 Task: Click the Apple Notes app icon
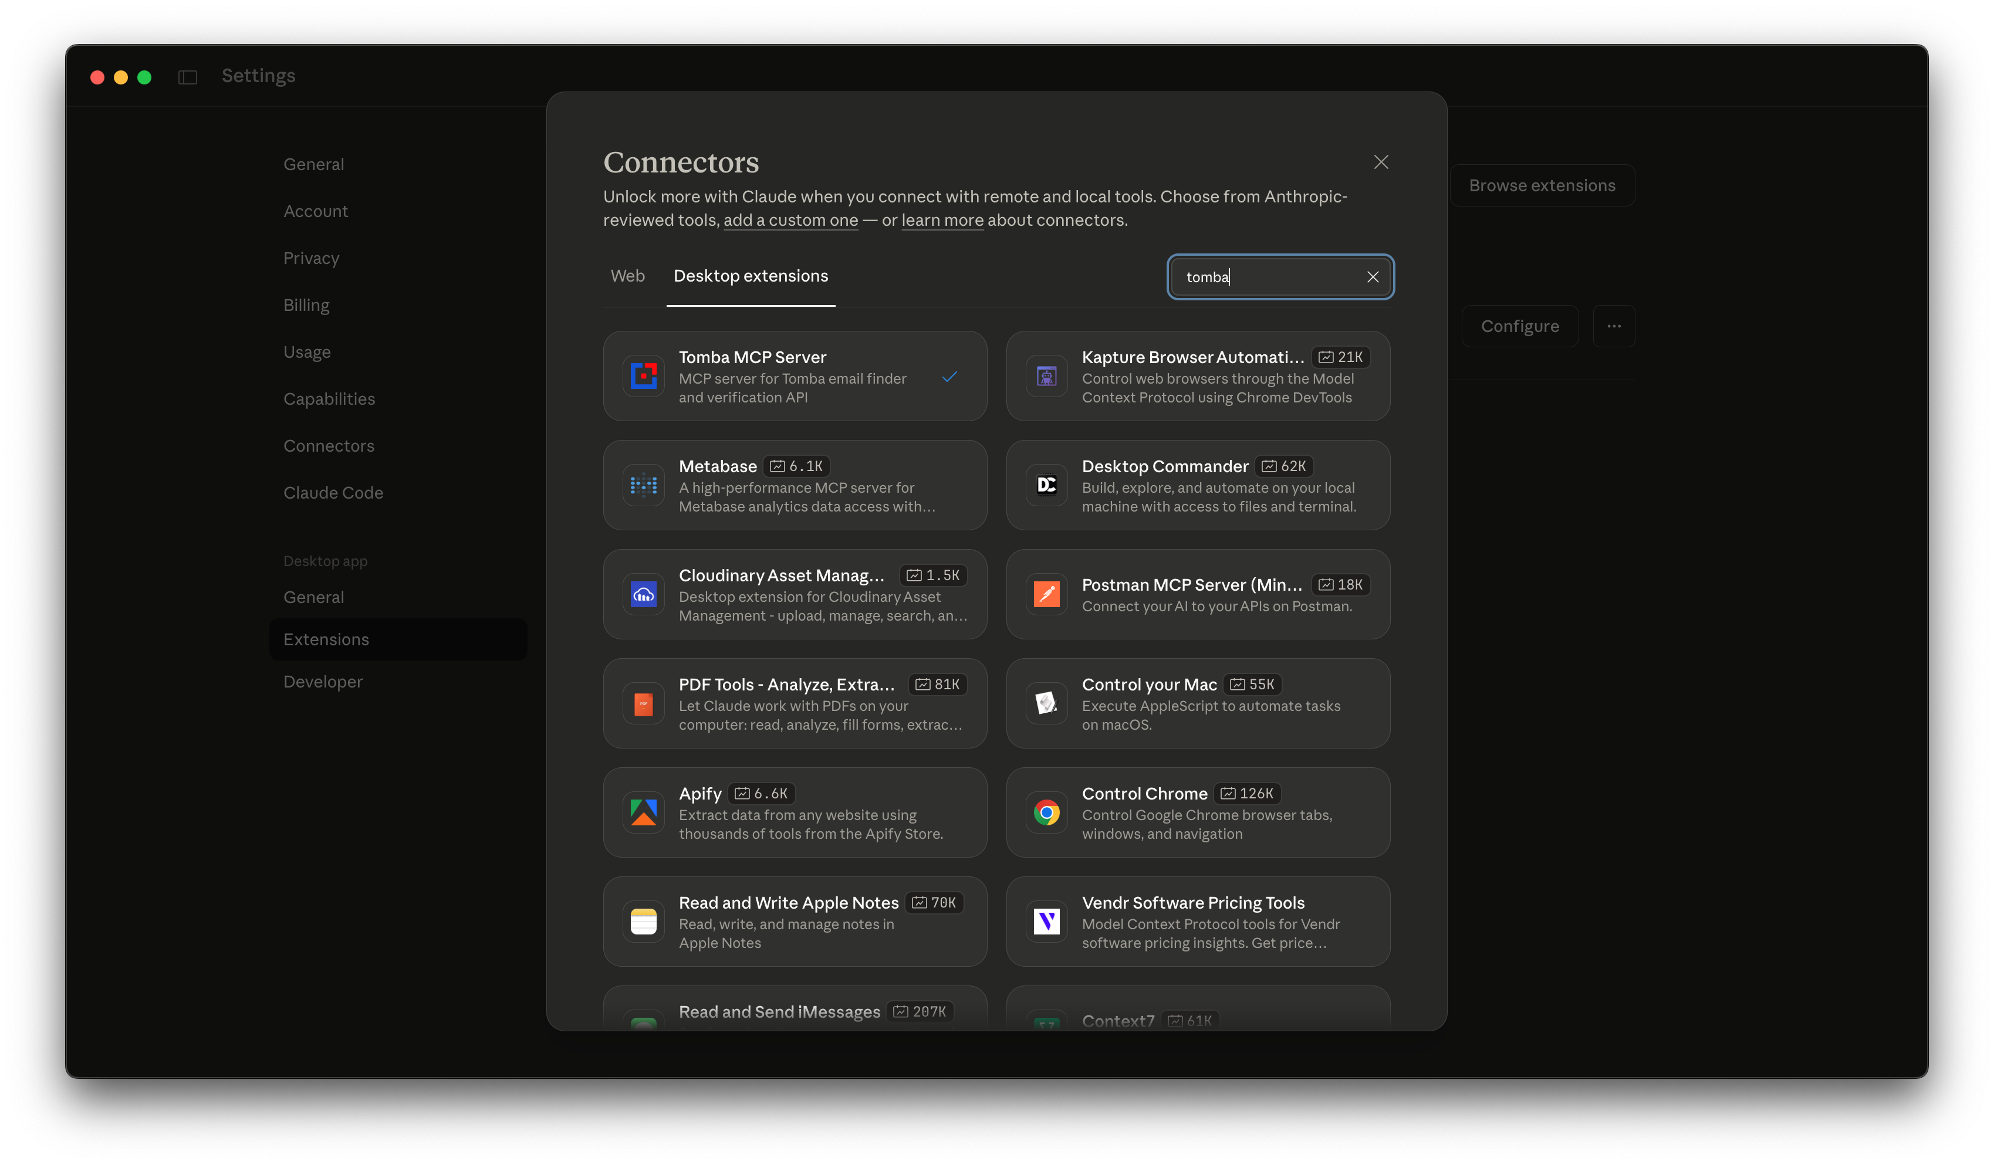point(643,922)
